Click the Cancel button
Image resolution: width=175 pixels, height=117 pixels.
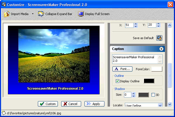coord(71,104)
